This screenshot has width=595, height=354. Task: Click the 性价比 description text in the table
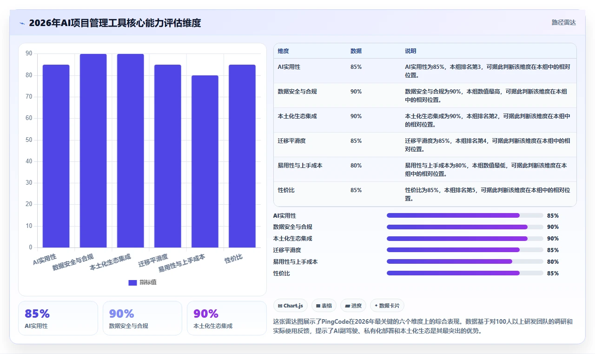click(x=488, y=194)
